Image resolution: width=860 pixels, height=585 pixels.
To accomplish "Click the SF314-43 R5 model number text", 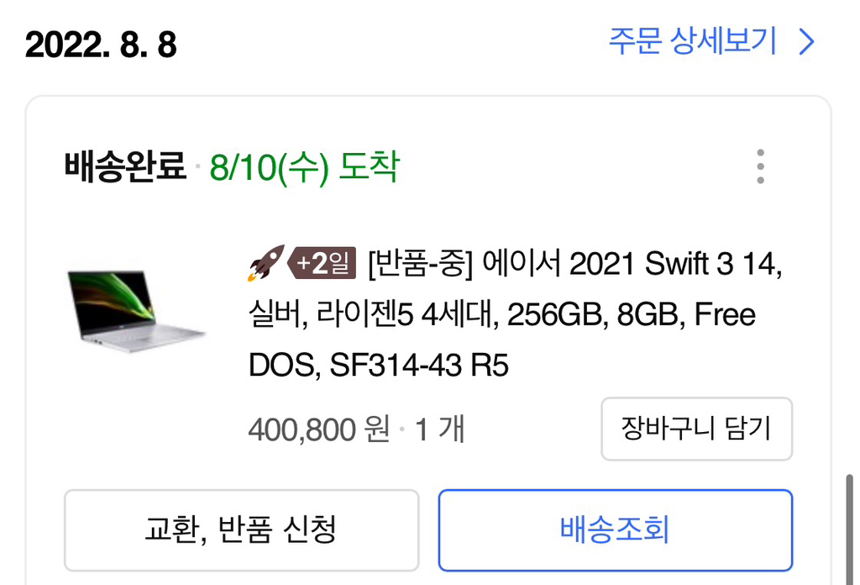I will [420, 366].
